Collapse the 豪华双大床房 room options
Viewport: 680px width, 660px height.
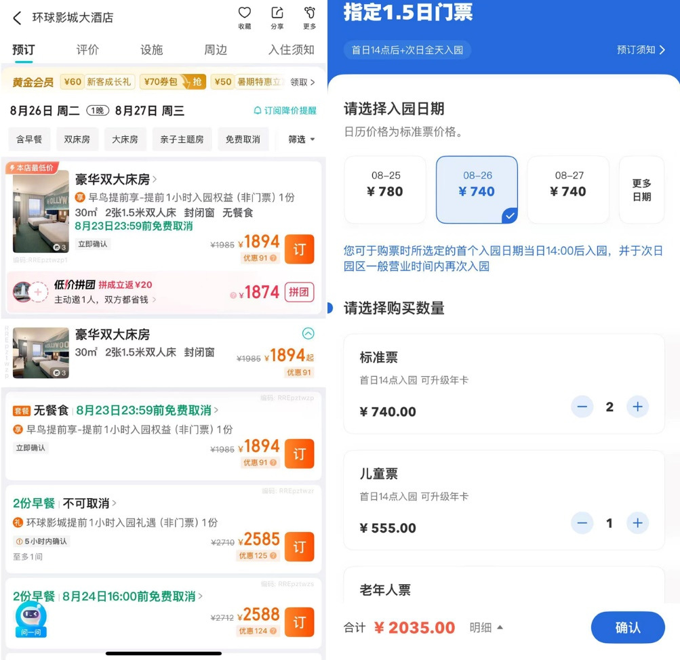(308, 333)
